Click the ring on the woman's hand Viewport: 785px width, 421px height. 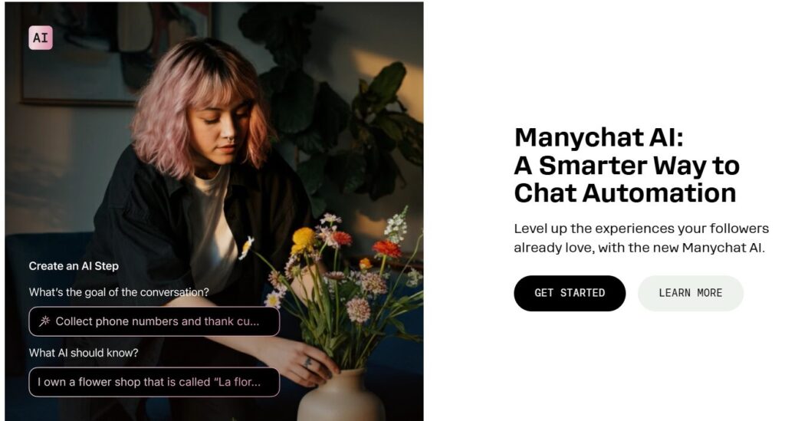click(x=308, y=362)
